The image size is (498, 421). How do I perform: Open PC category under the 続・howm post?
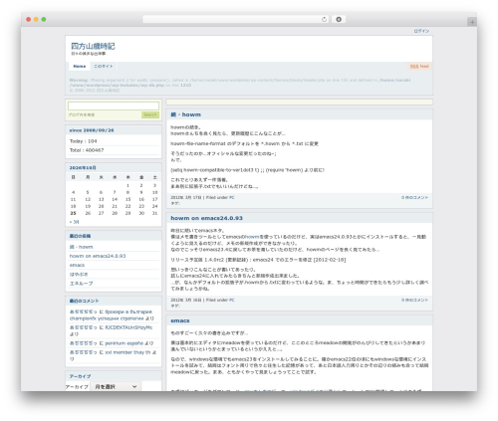click(232, 197)
